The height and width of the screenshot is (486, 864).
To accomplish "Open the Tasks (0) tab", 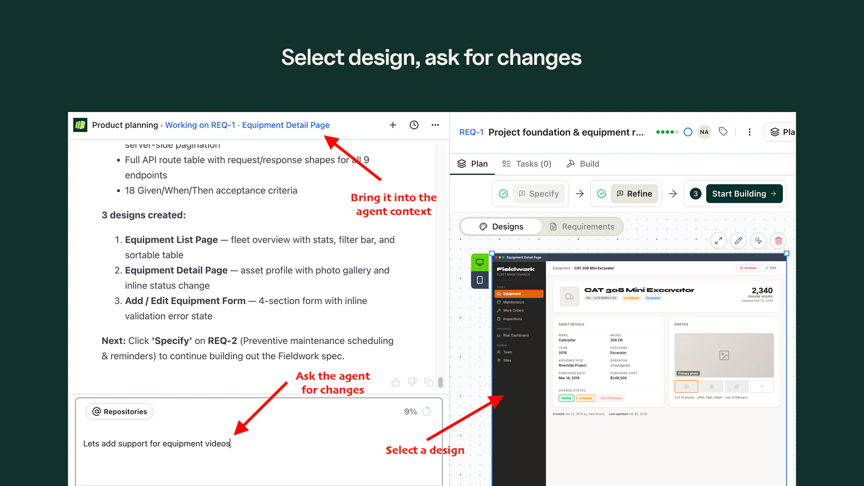I will coord(527,164).
